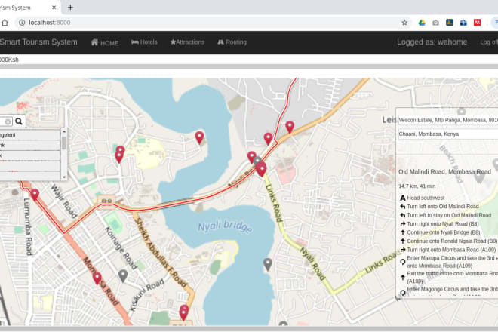Click the map search magnifier icon

pos(19,121)
